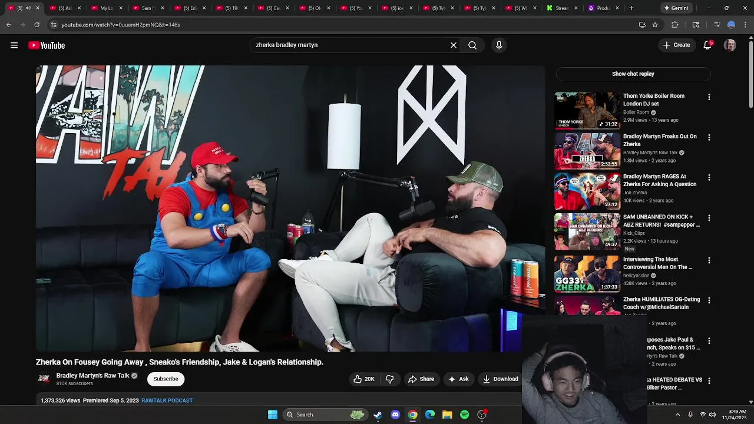754x424 pixels.
Task: Click the Ask button
Action: (458, 379)
